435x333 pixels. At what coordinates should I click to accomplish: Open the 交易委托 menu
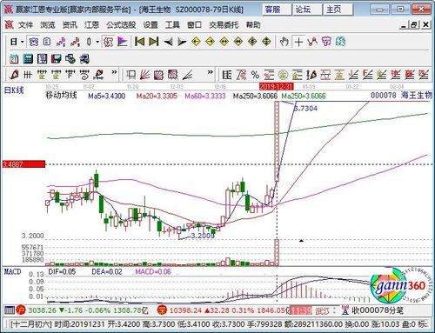(224, 25)
